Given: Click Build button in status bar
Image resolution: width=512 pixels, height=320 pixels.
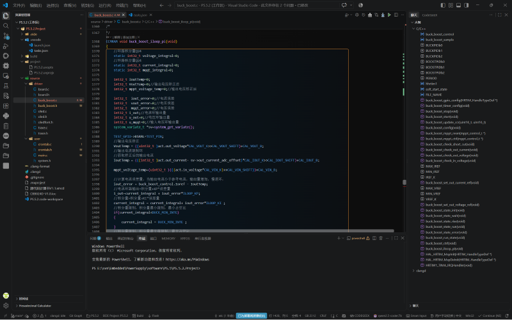Looking at the screenshot, I should pos(138,316).
